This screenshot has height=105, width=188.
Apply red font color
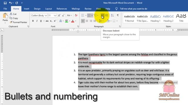[x=73, y=21]
